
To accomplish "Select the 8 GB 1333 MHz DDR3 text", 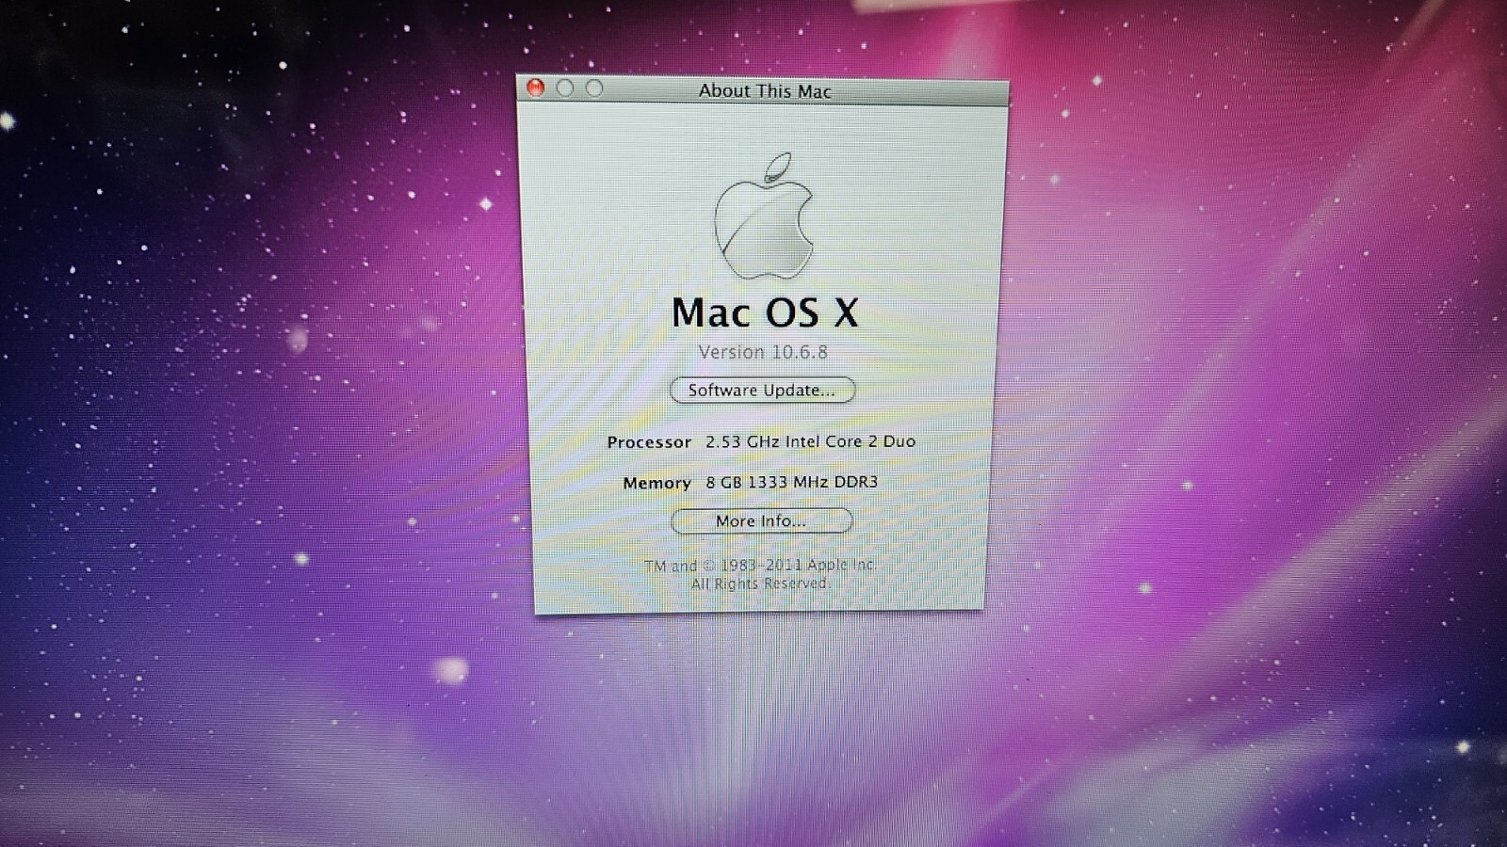I will 792,482.
